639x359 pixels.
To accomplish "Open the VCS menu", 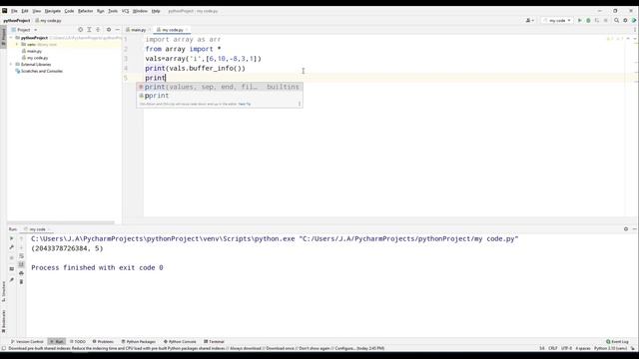I will point(125,11).
